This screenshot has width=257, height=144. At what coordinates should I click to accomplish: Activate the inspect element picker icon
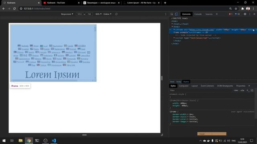pos(171,14)
